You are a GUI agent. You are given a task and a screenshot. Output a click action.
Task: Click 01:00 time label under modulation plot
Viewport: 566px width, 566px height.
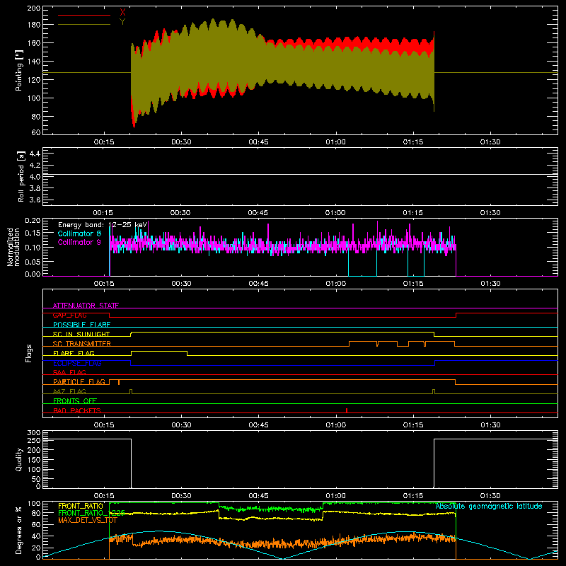click(x=335, y=284)
